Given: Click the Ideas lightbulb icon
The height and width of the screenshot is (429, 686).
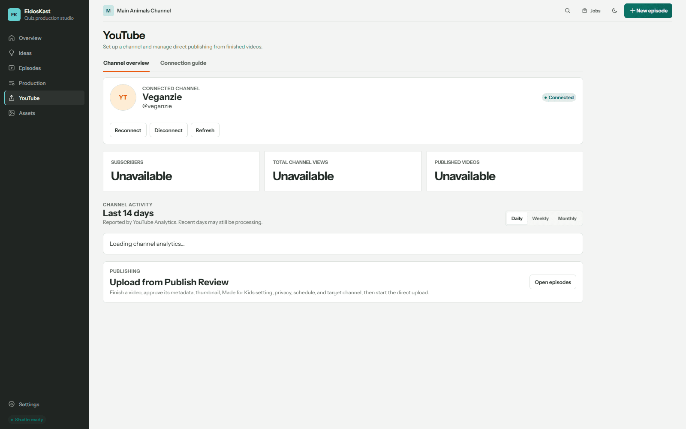Looking at the screenshot, I should (12, 53).
